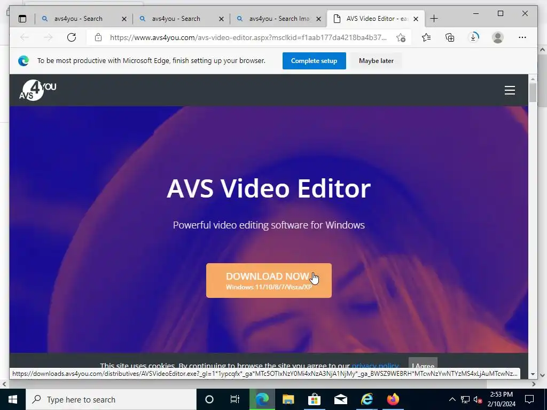Open Task View in taskbar
The height and width of the screenshot is (410, 547).
tap(235, 399)
